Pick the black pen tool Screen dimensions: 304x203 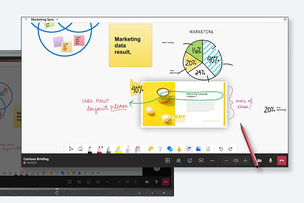(x=90, y=149)
